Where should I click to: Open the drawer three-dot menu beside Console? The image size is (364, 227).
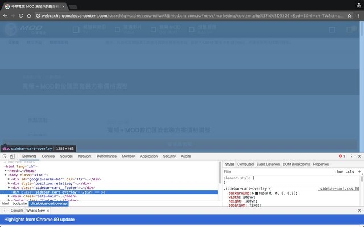coord(5,211)
